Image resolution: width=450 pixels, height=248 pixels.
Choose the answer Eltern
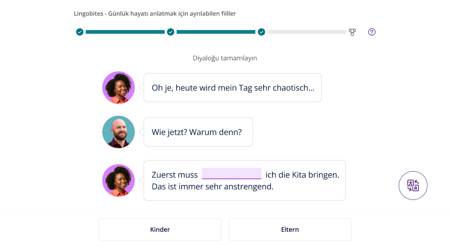(290, 230)
